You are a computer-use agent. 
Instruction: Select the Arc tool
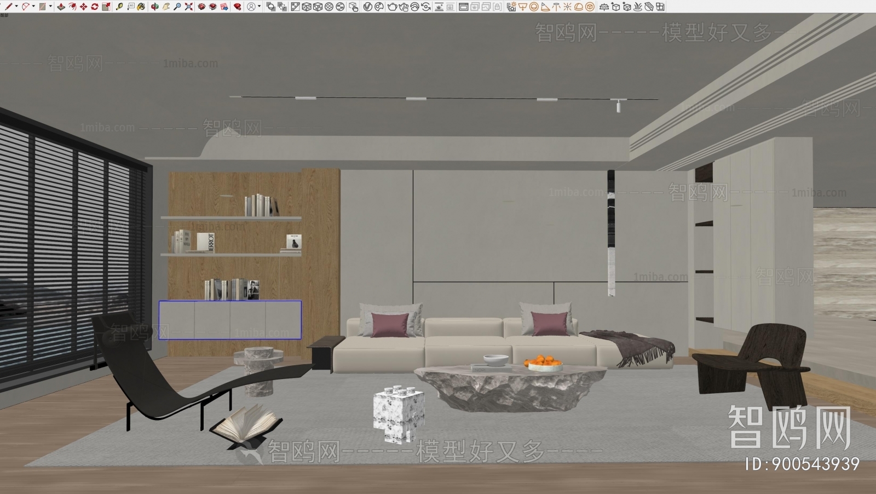(26, 7)
